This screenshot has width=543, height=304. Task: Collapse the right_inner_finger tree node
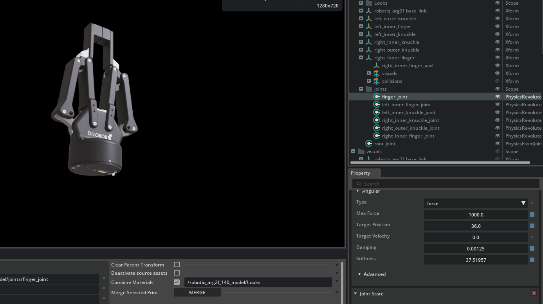[361, 57]
